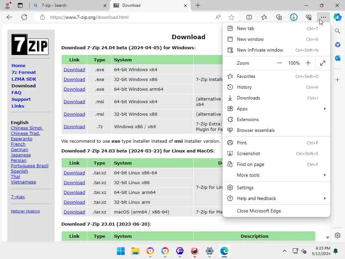Switch to the 7-zip - Search tab
Viewport: 345px width, 259px height.
coord(70,5)
